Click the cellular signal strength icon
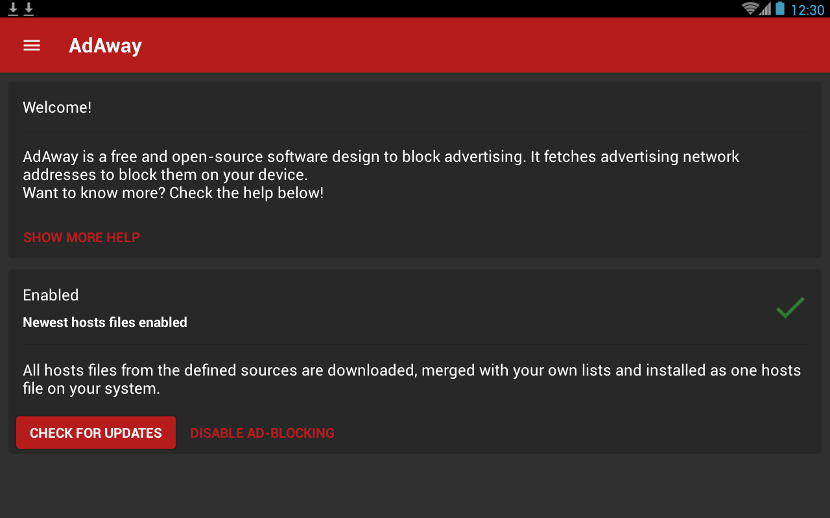 point(766,8)
